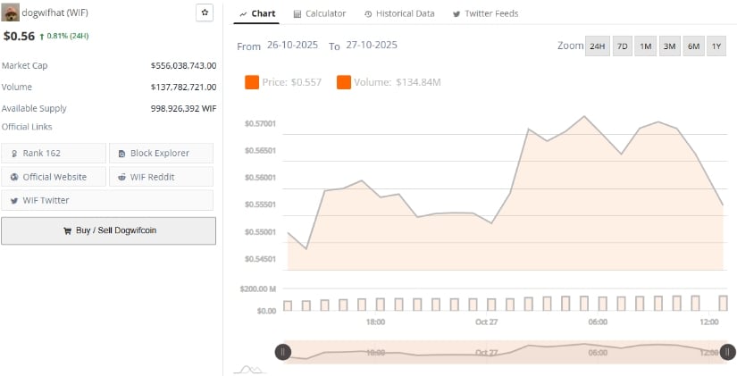This screenshot has width=737, height=376.
Task: Click the From date field
Action: click(x=292, y=45)
